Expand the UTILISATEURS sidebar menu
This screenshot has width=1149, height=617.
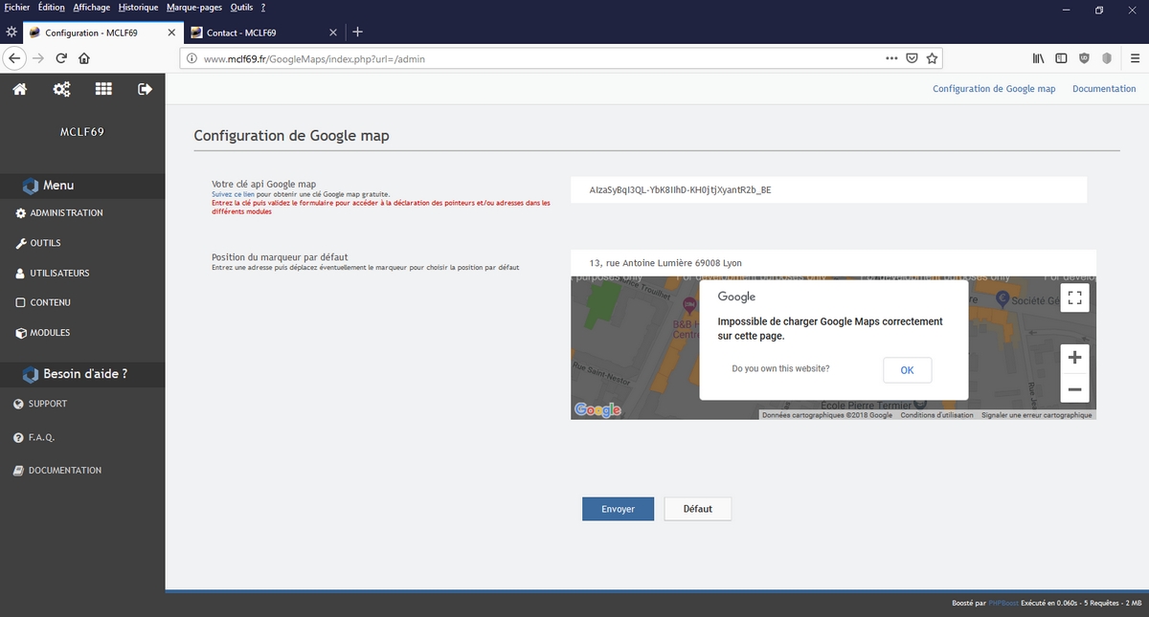point(58,274)
